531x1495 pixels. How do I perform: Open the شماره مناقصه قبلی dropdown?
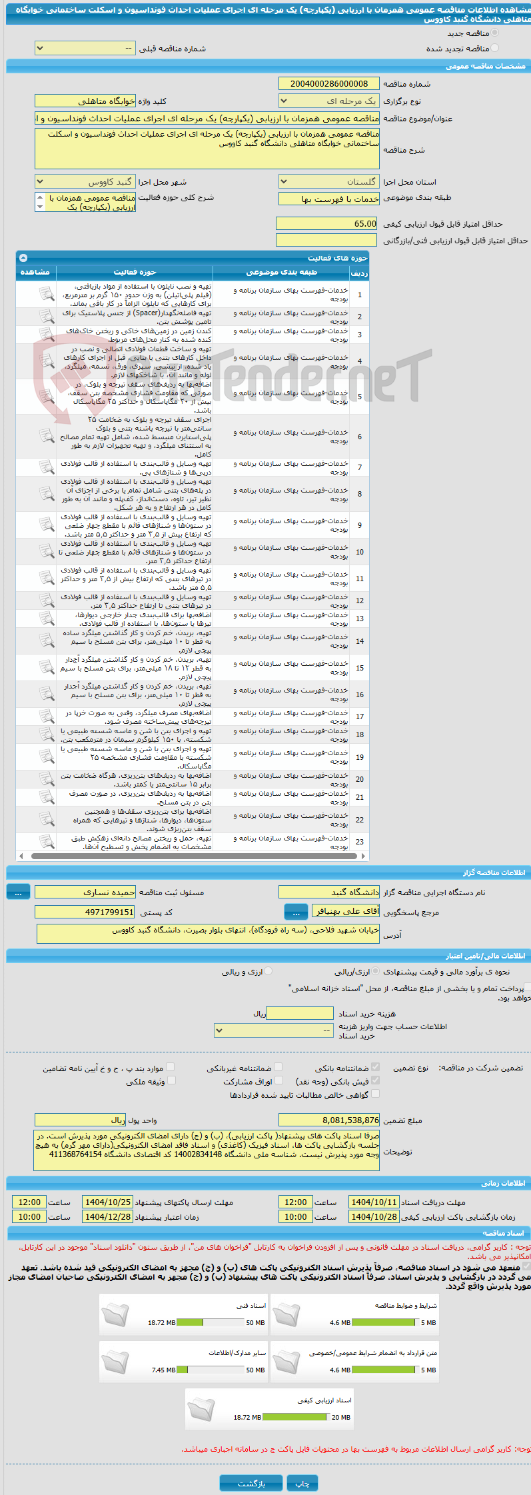click(85, 48)
